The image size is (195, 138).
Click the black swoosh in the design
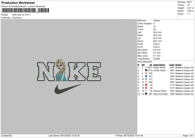pyautogui.click(x=68, y=89)
